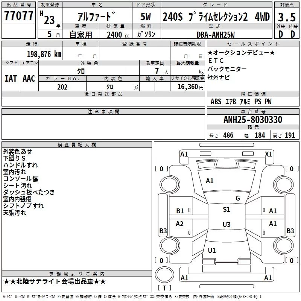
Task: Select inspector note ハンドルすれ
Action: [x=20, y=165]
